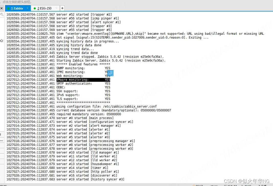
Task: Click the 'Enabled features' header line
Action: pos(58,64)
